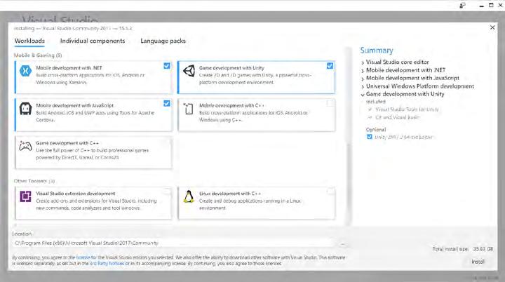Screen dimensions: 505x282
Task: Expand Visual Studio core editor in Summary
Action: click(x=363, y=62)
